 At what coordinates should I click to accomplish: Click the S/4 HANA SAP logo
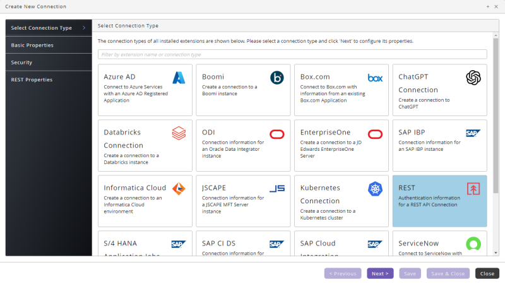coord(179,244)
